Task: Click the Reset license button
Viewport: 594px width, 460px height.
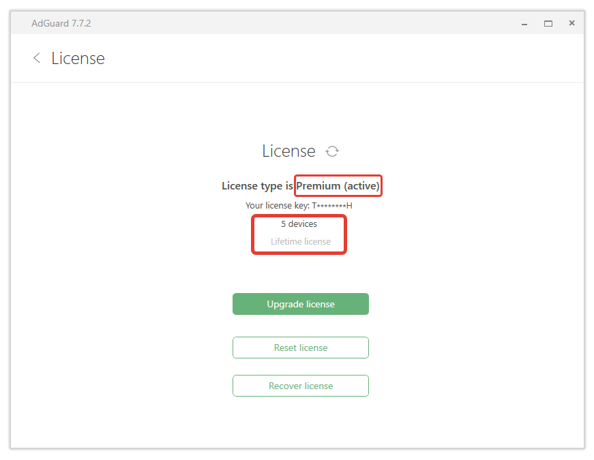Action: (300, 348)
